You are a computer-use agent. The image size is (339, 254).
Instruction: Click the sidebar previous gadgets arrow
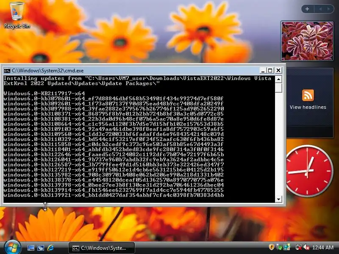(320, 9)
